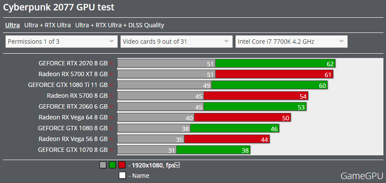Click the GEFORCE RTX 2060 6 GB label
This screenshot has height=183, width=386.
click(73, 107)
